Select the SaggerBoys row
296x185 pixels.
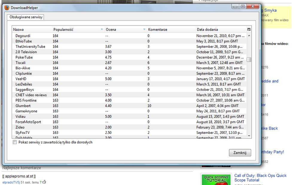click(x=129, y=89)
